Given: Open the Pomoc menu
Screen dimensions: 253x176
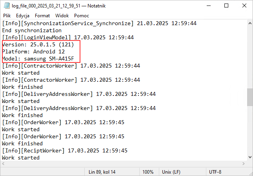Looking at the screenshot, I should [82, 16].
